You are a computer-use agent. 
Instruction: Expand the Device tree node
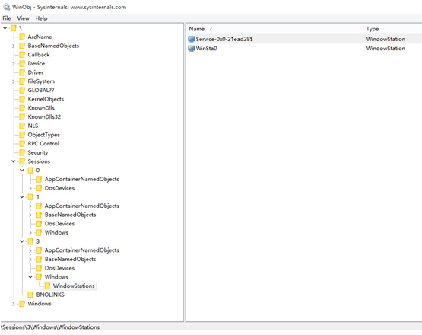pyautogui.click(x=14, y=64)
